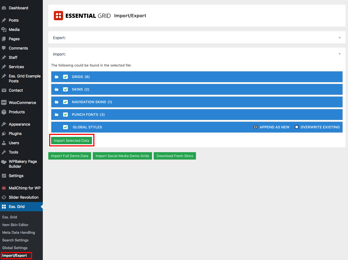Uncheck the NAVIGATION SKINS (1) checkbox
This screenshot has height=260, width=348.
click(65, 102)
